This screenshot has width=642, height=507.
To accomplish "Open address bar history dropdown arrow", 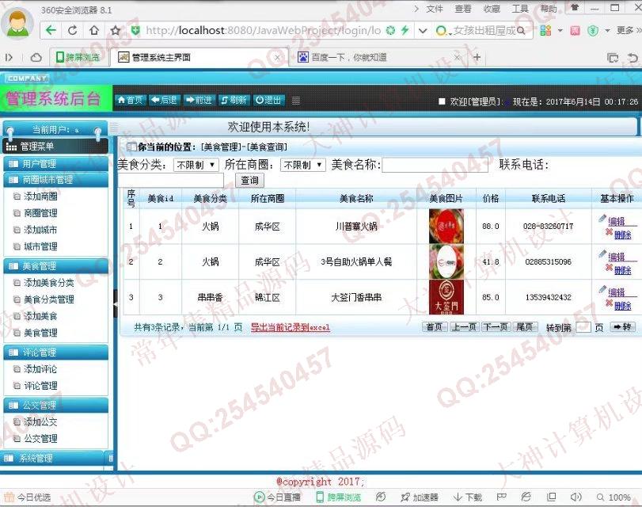I will [423, 31].
